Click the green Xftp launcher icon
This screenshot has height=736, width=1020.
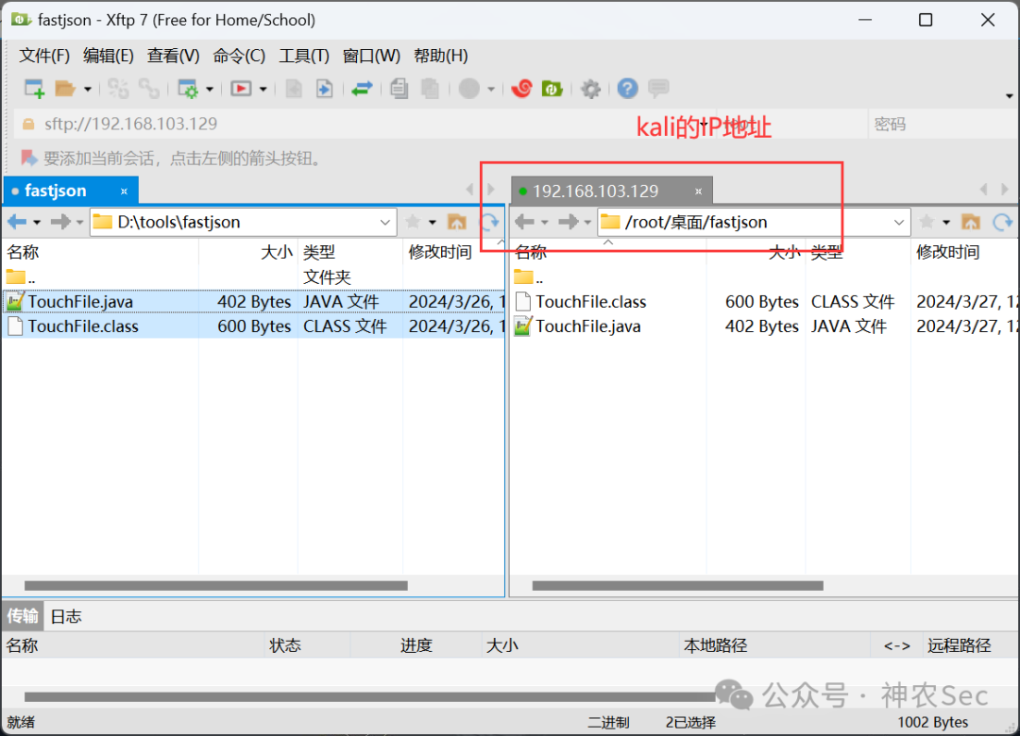click(x=552, y=89)
